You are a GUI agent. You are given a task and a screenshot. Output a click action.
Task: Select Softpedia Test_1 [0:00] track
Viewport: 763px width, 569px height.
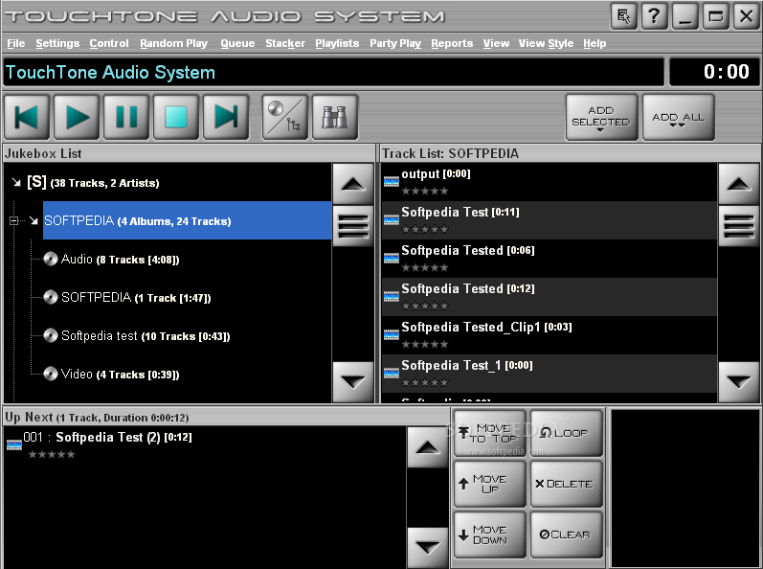[x=550, y=374]
